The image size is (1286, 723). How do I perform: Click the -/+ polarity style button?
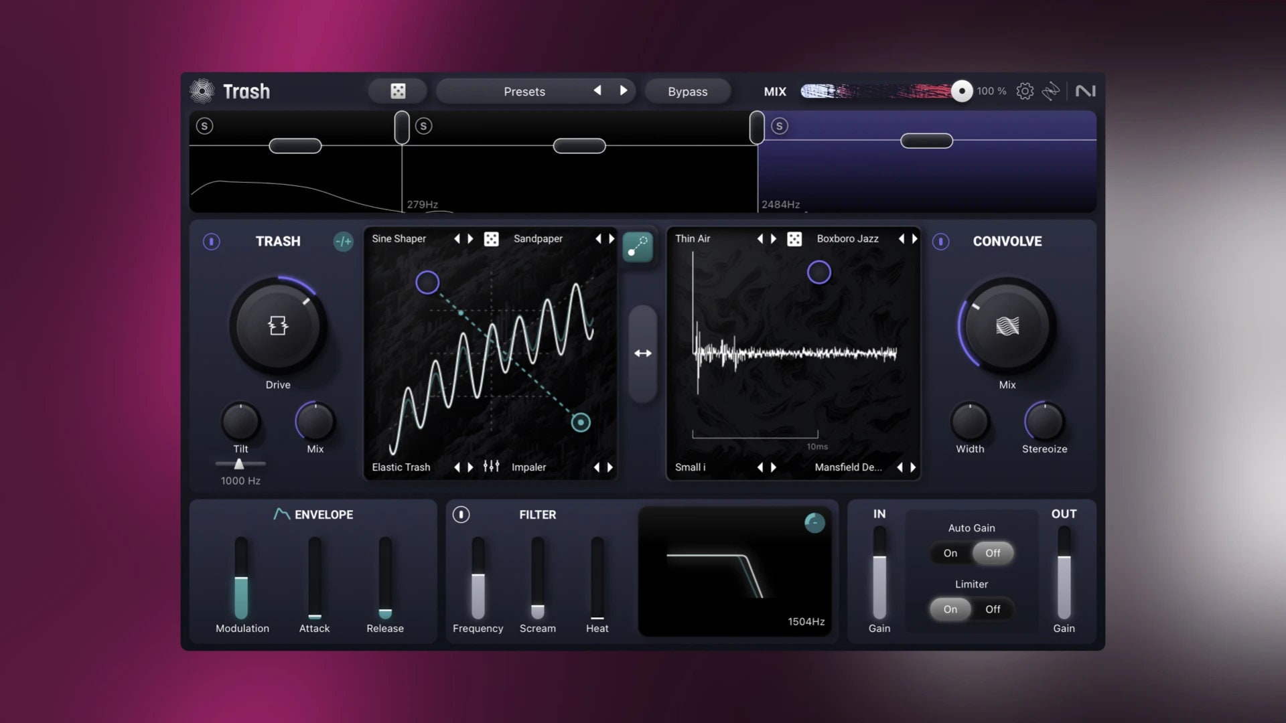[343, 242]
